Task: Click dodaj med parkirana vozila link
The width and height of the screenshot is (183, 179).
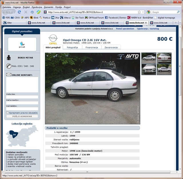Action: pyautogui.click(x=22, y=164)
